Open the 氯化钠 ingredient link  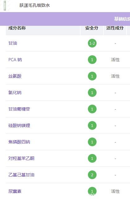15,93
